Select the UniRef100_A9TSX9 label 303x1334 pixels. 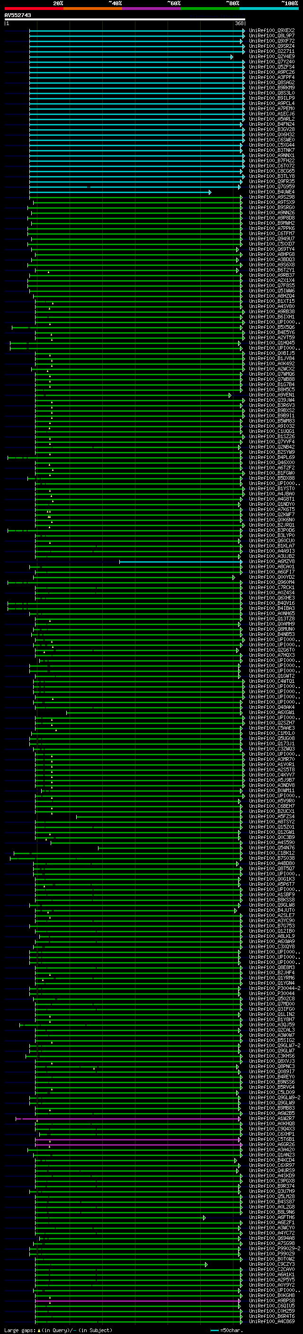click(272, 203)
